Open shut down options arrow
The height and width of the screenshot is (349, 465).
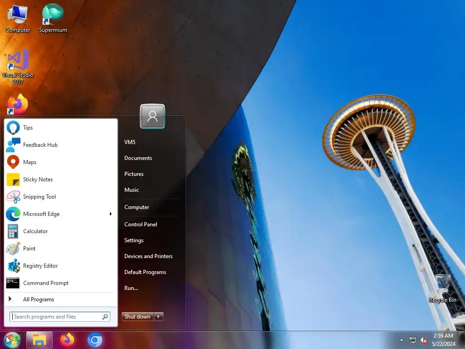coord(158,317)
